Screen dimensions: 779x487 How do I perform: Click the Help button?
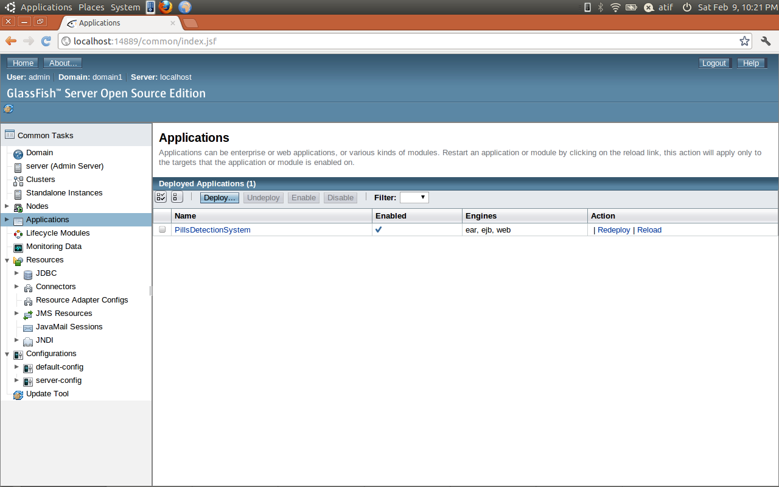751,63
